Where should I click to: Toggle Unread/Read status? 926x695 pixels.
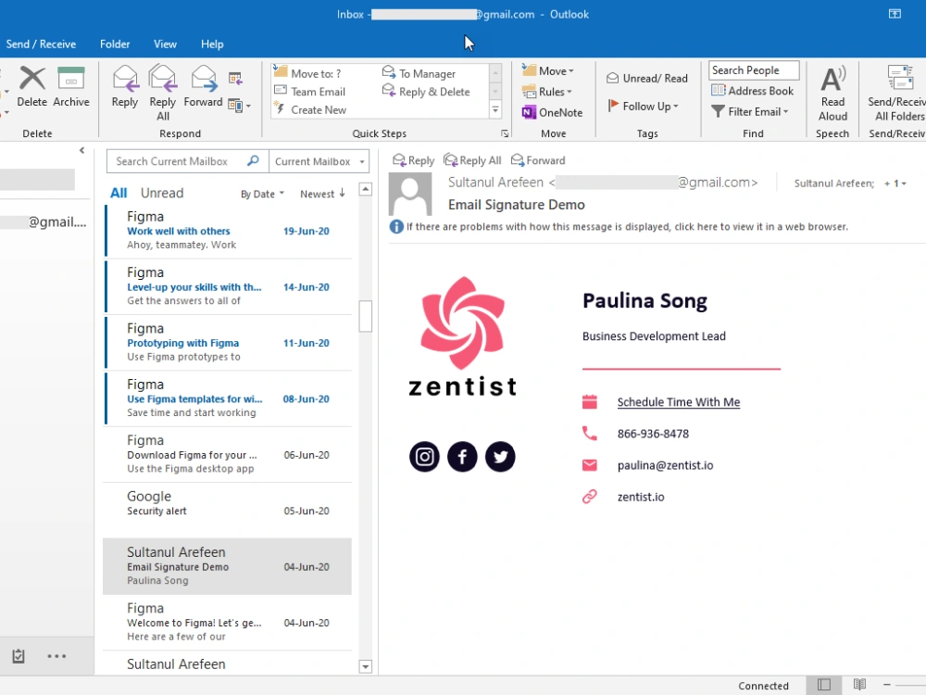tap(647, 78)
